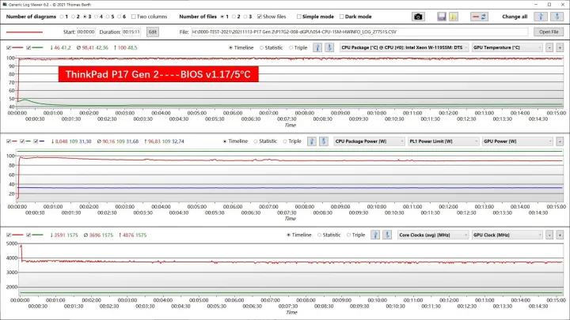570x320 pixels.
Task: Set number of diagrams to 6
Action: coord(120,16)
